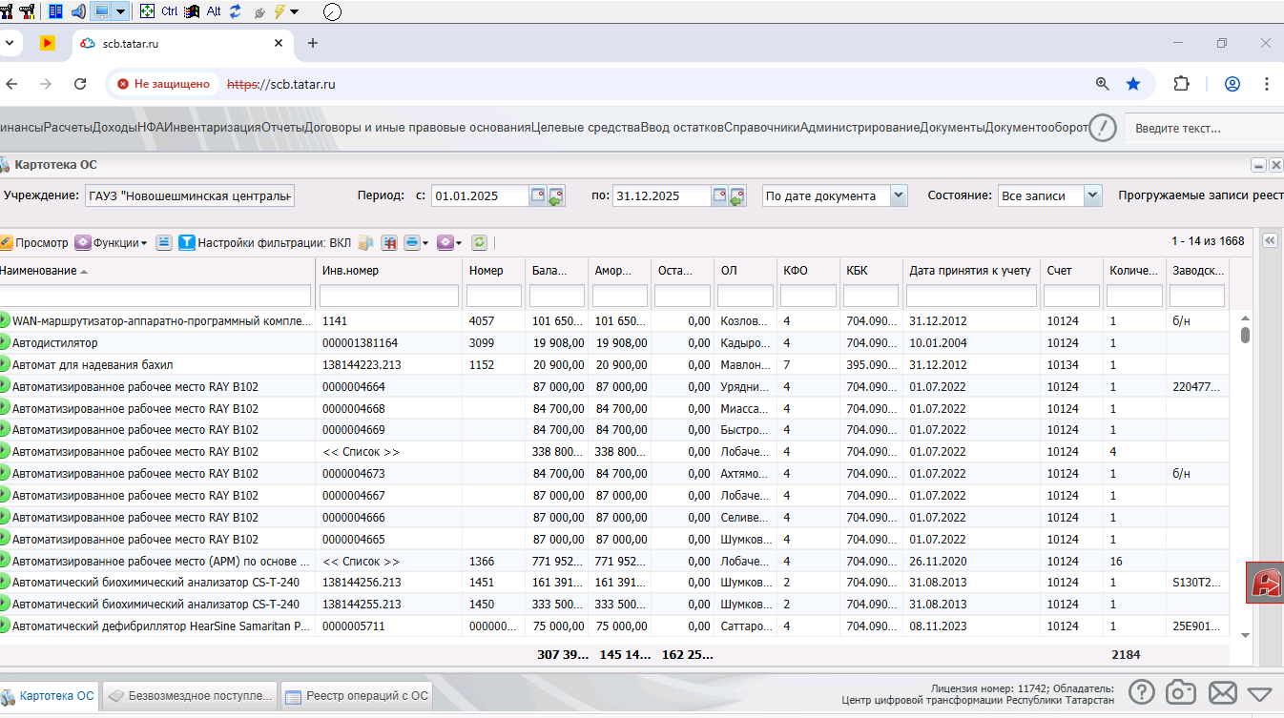Click the Наименование column filter field

[156, 296]
